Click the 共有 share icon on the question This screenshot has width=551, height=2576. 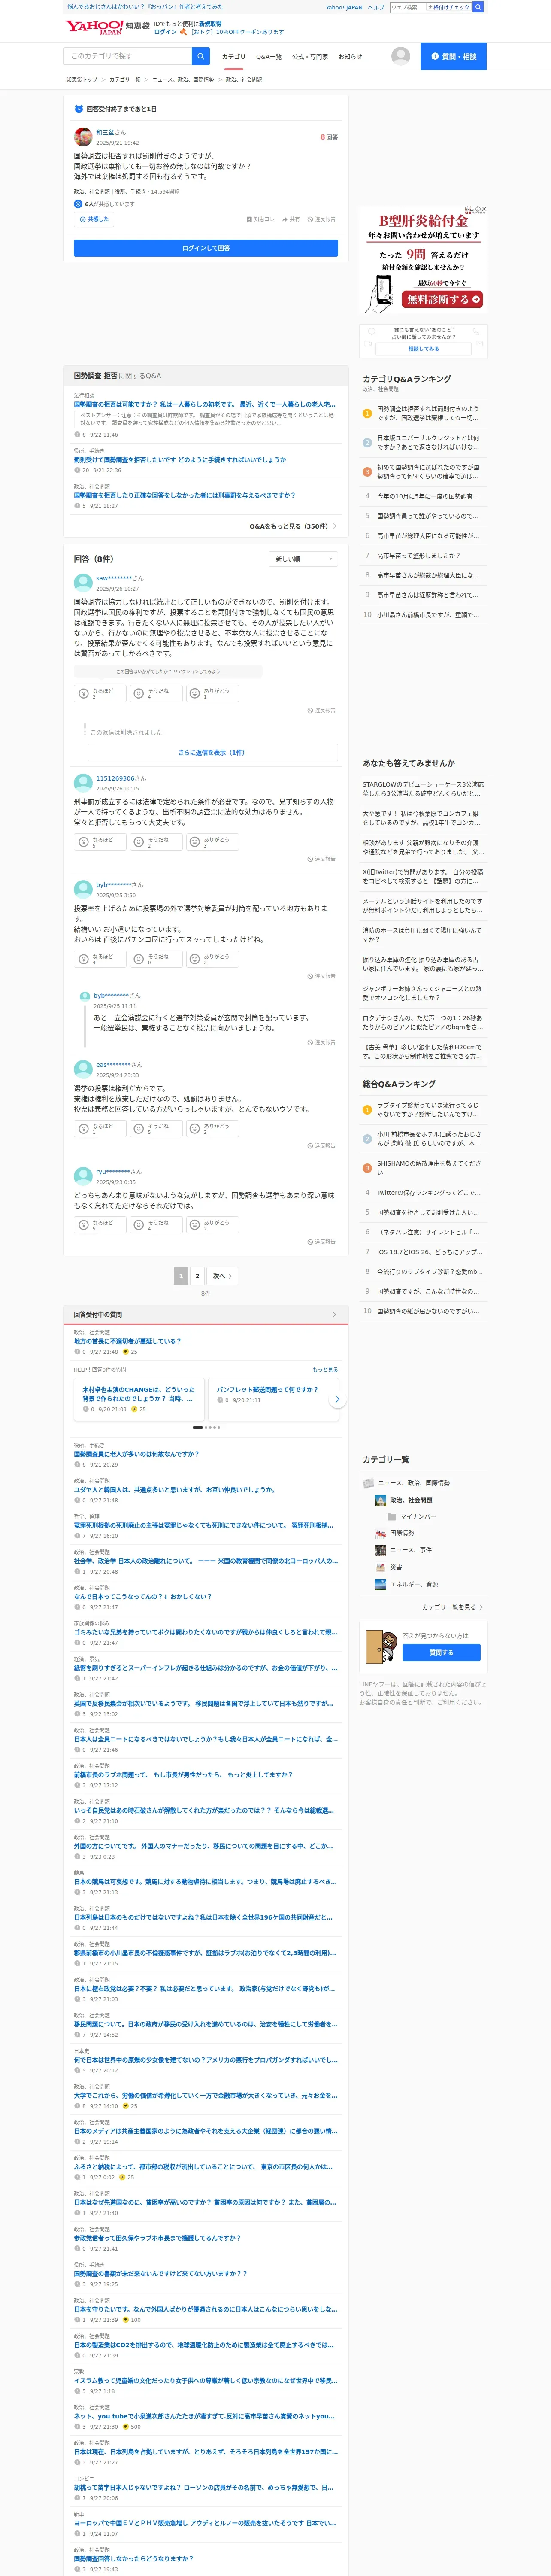291,219
